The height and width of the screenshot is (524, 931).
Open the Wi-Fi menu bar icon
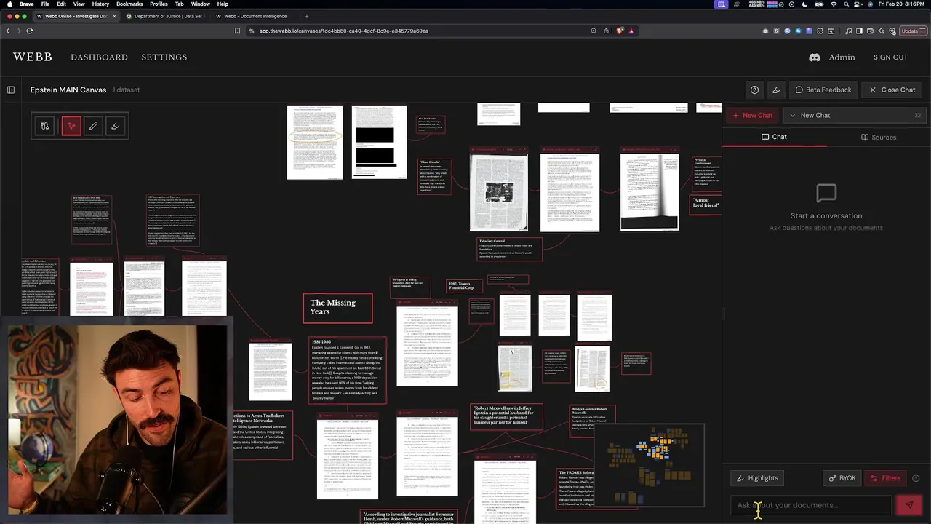click(x=834, y=4)
